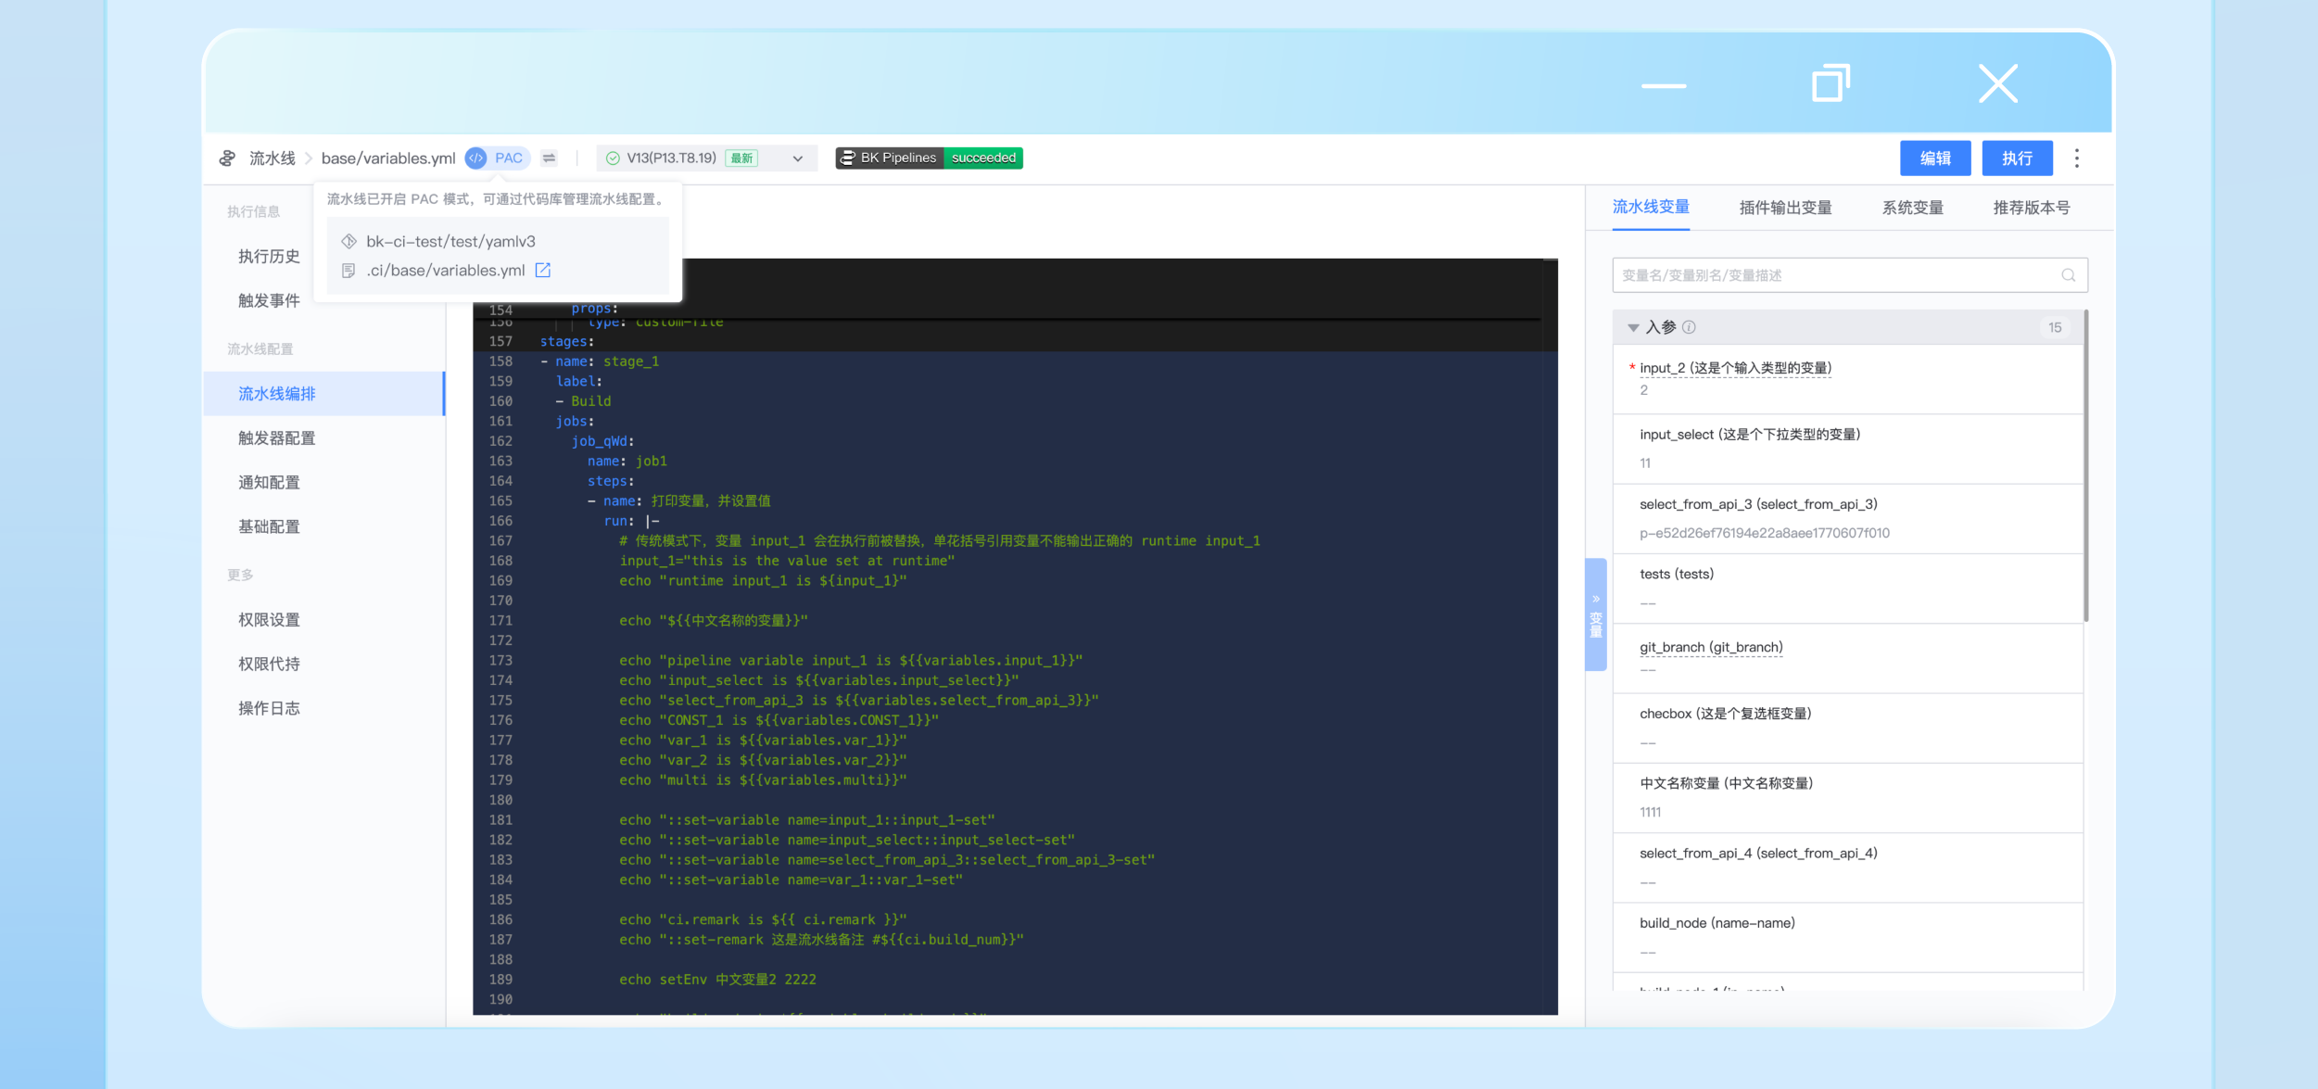Viewport: 2318px width, 1089px height.
Task: Click the 执行 button
Action: tap(2017, 158)
